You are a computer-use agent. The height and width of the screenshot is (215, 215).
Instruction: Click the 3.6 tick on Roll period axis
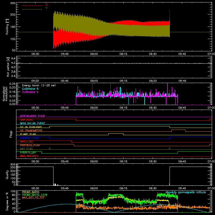[x=13, y=76]
